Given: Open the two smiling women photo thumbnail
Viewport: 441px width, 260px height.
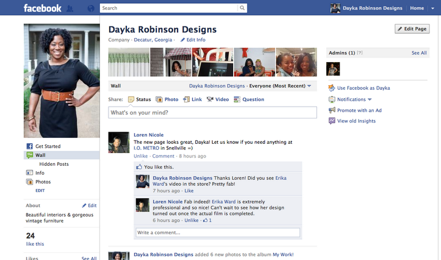Looking at the screenshot, I should click(297, 62).
